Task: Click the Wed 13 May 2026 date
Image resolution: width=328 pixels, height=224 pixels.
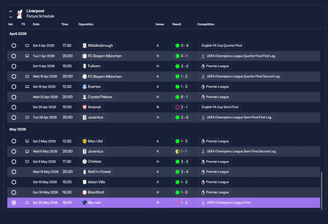Action: [x=46, y=172]
